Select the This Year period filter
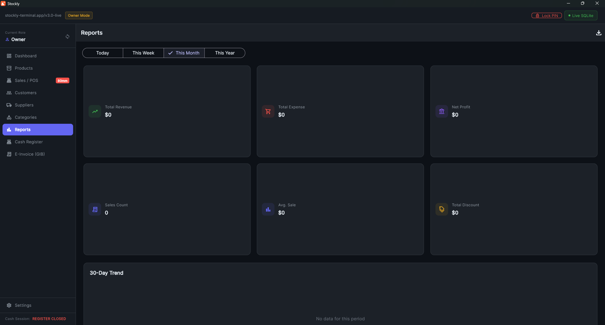The image size is (605, 325). pos(225,53)
